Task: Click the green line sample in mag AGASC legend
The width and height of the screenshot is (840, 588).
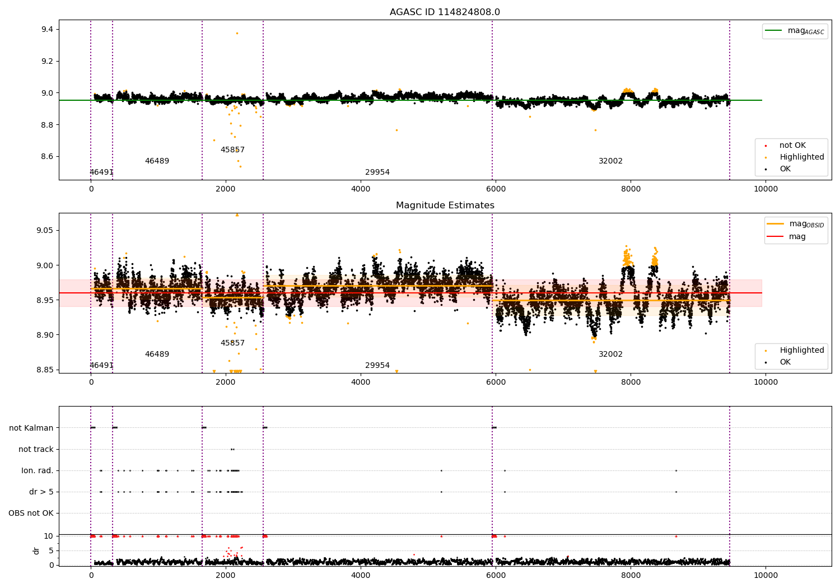Action: point(774,31)
